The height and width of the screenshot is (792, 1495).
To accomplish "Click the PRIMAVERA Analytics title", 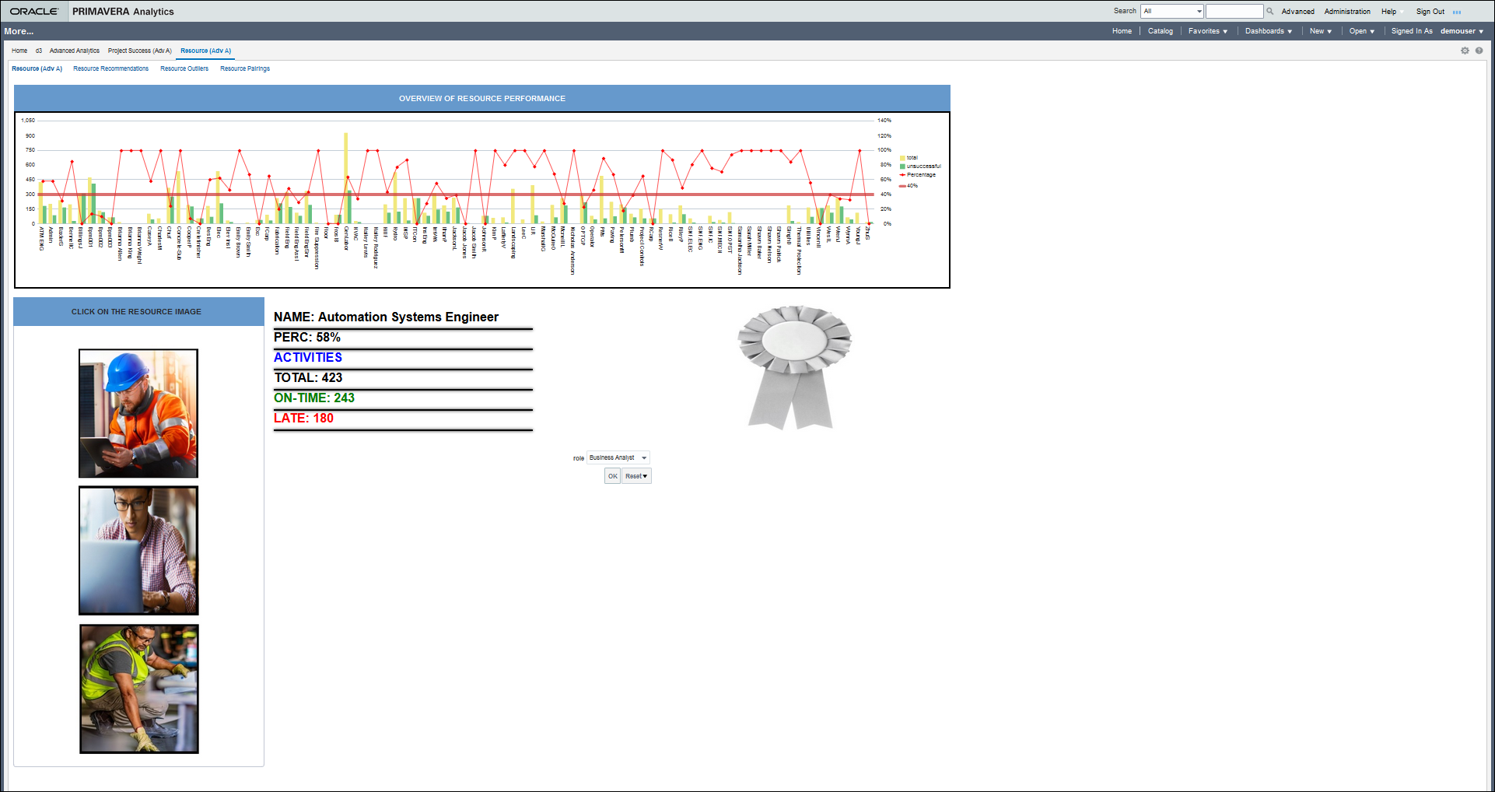I will 123,12.
